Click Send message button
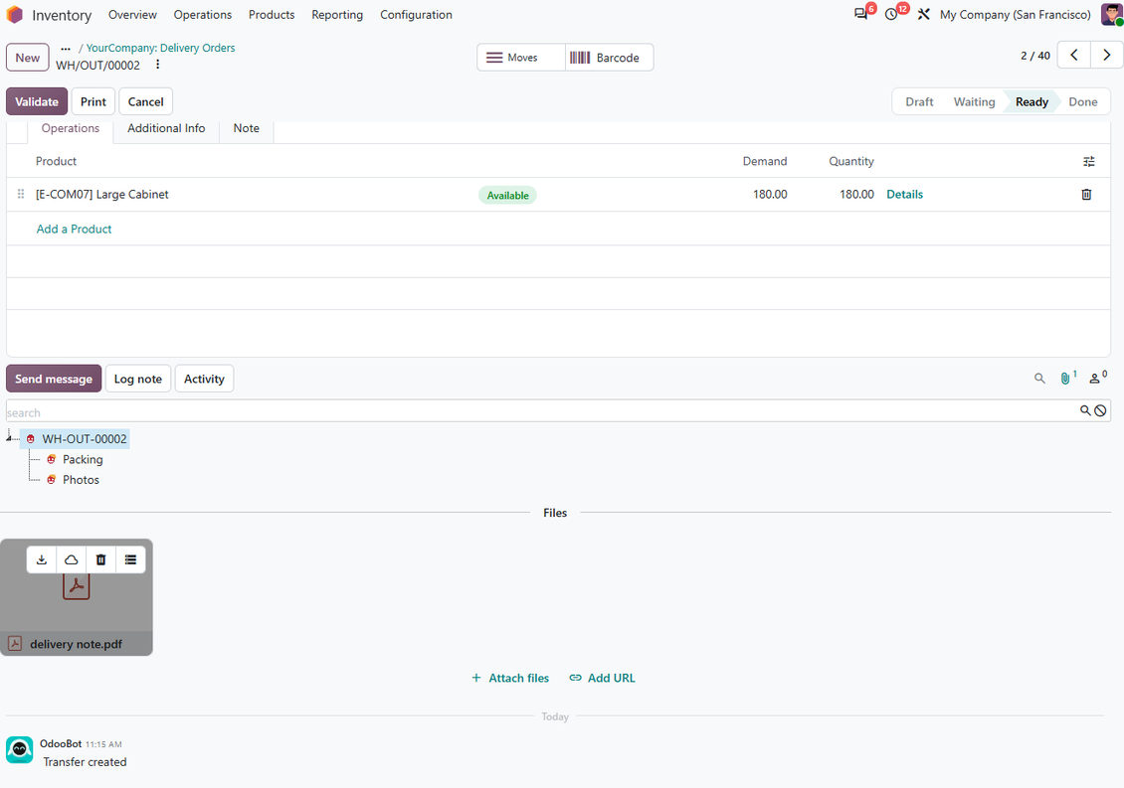The height and width of the screenshot is (788, 1124). pos(54,379)
